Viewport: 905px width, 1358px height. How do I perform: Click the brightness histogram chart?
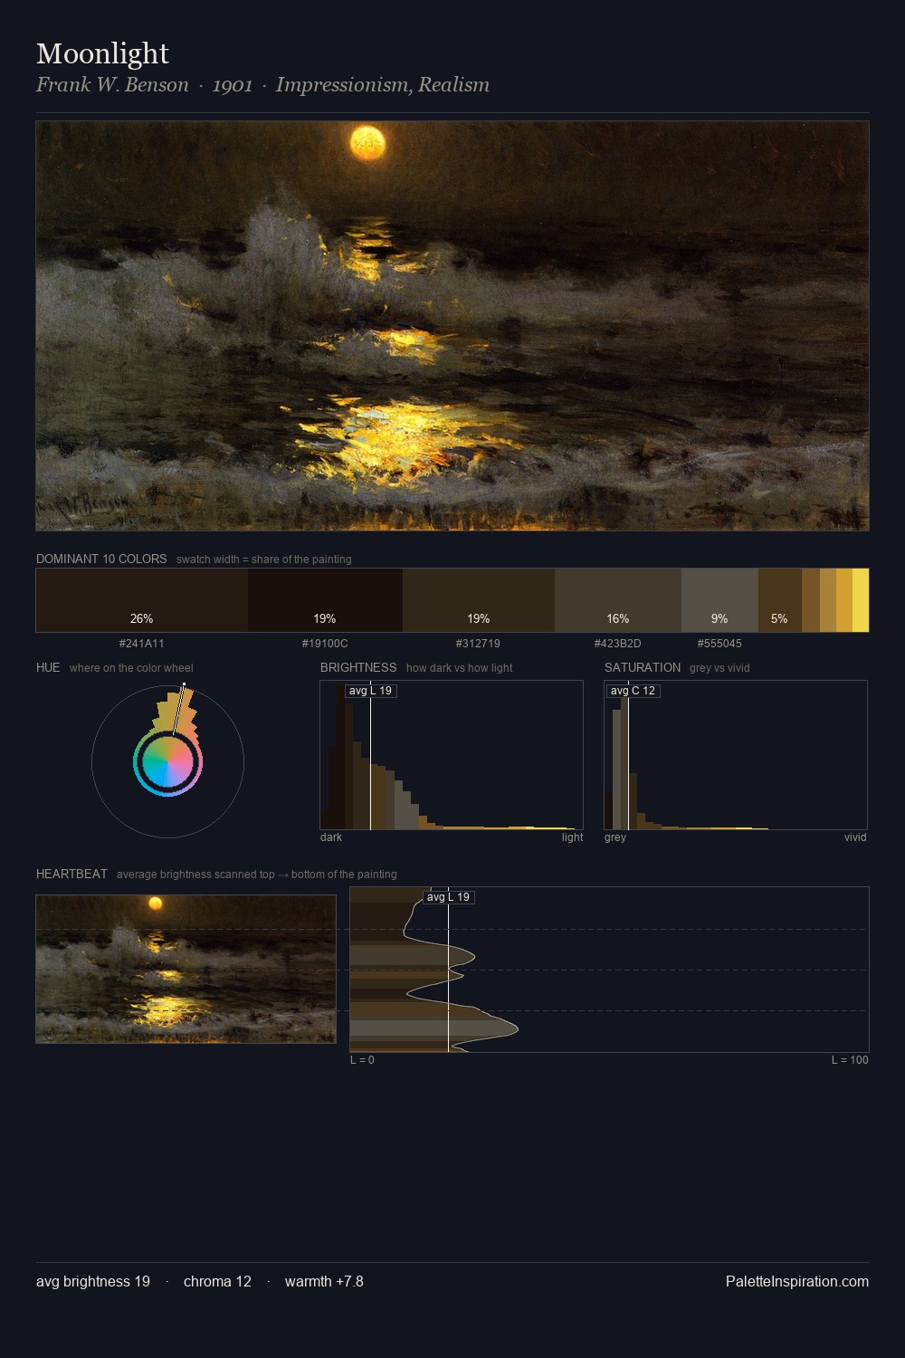click(x=452, y=755)
